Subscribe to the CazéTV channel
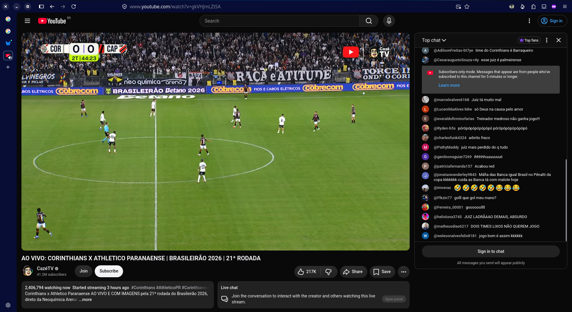 click(109, 271)
